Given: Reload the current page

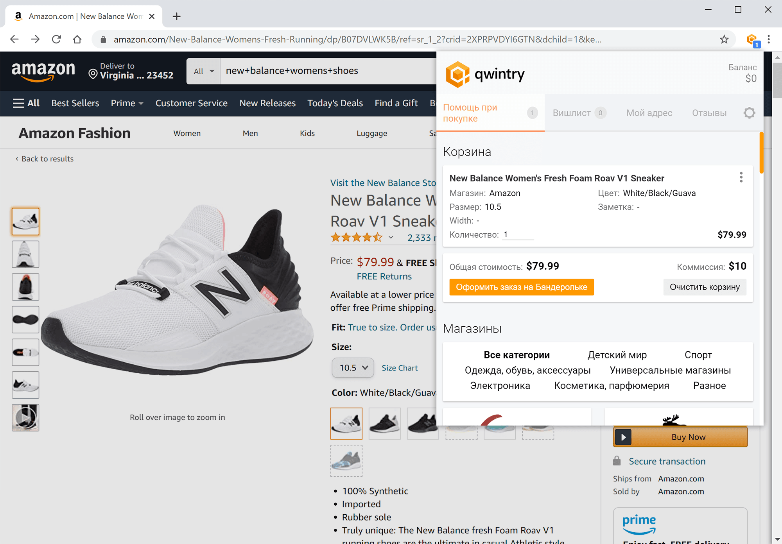Looking at the screenshot, I should 56,39.
